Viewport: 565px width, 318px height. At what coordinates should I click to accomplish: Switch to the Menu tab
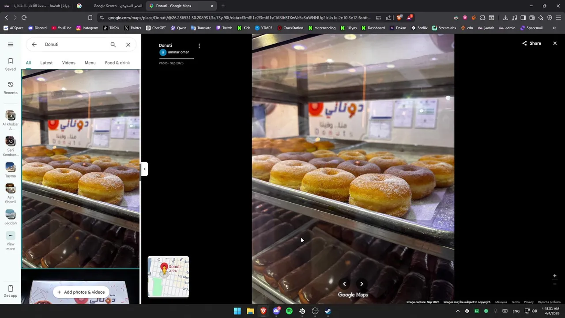pos(90,63)
